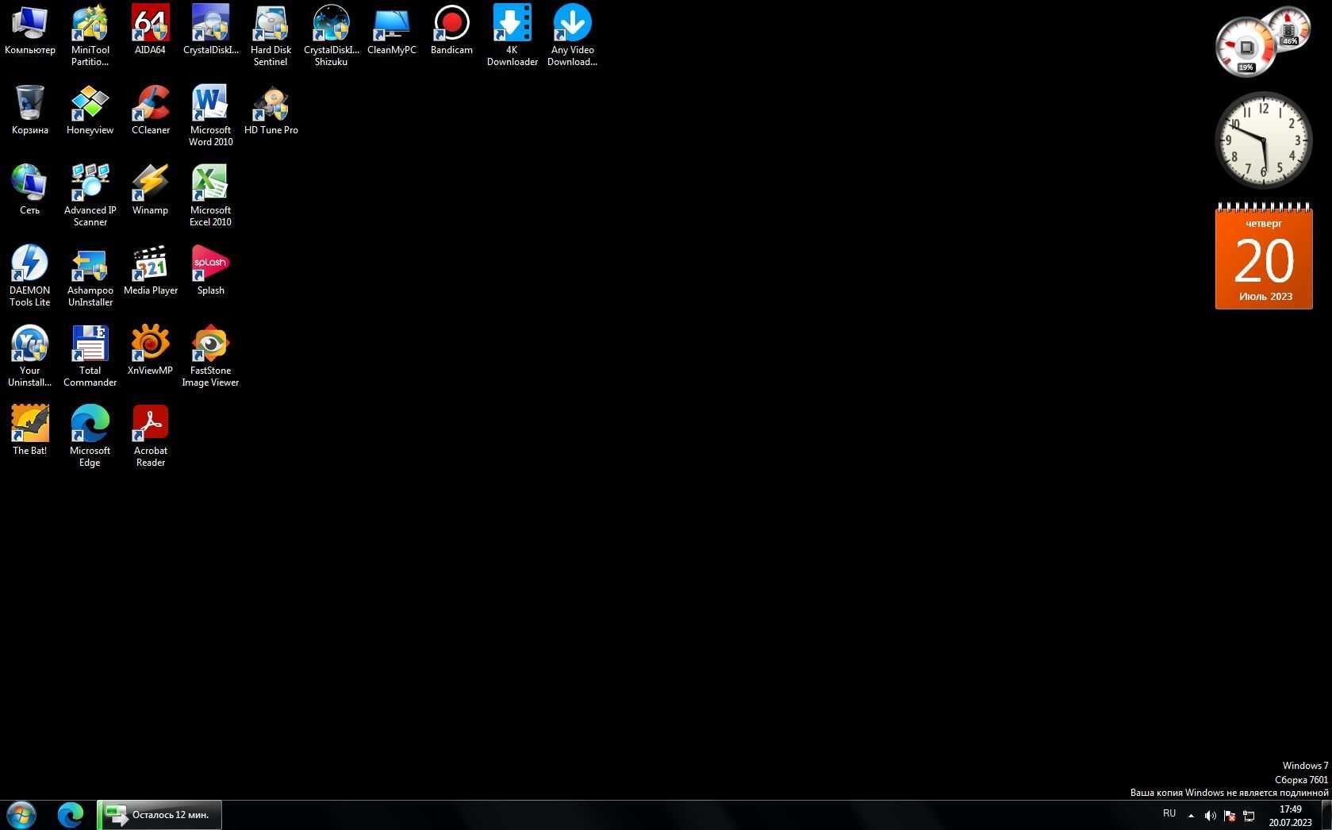The height and width of the screenshot is (830, 1332).
Task: Select Your Uninstaller shortcut
Action: tap(30, 356)
